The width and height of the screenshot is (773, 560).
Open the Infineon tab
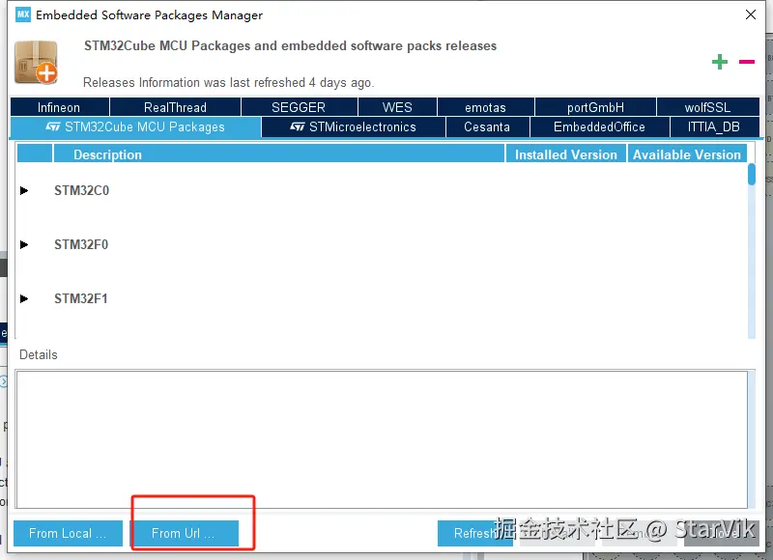coord(59,107)
